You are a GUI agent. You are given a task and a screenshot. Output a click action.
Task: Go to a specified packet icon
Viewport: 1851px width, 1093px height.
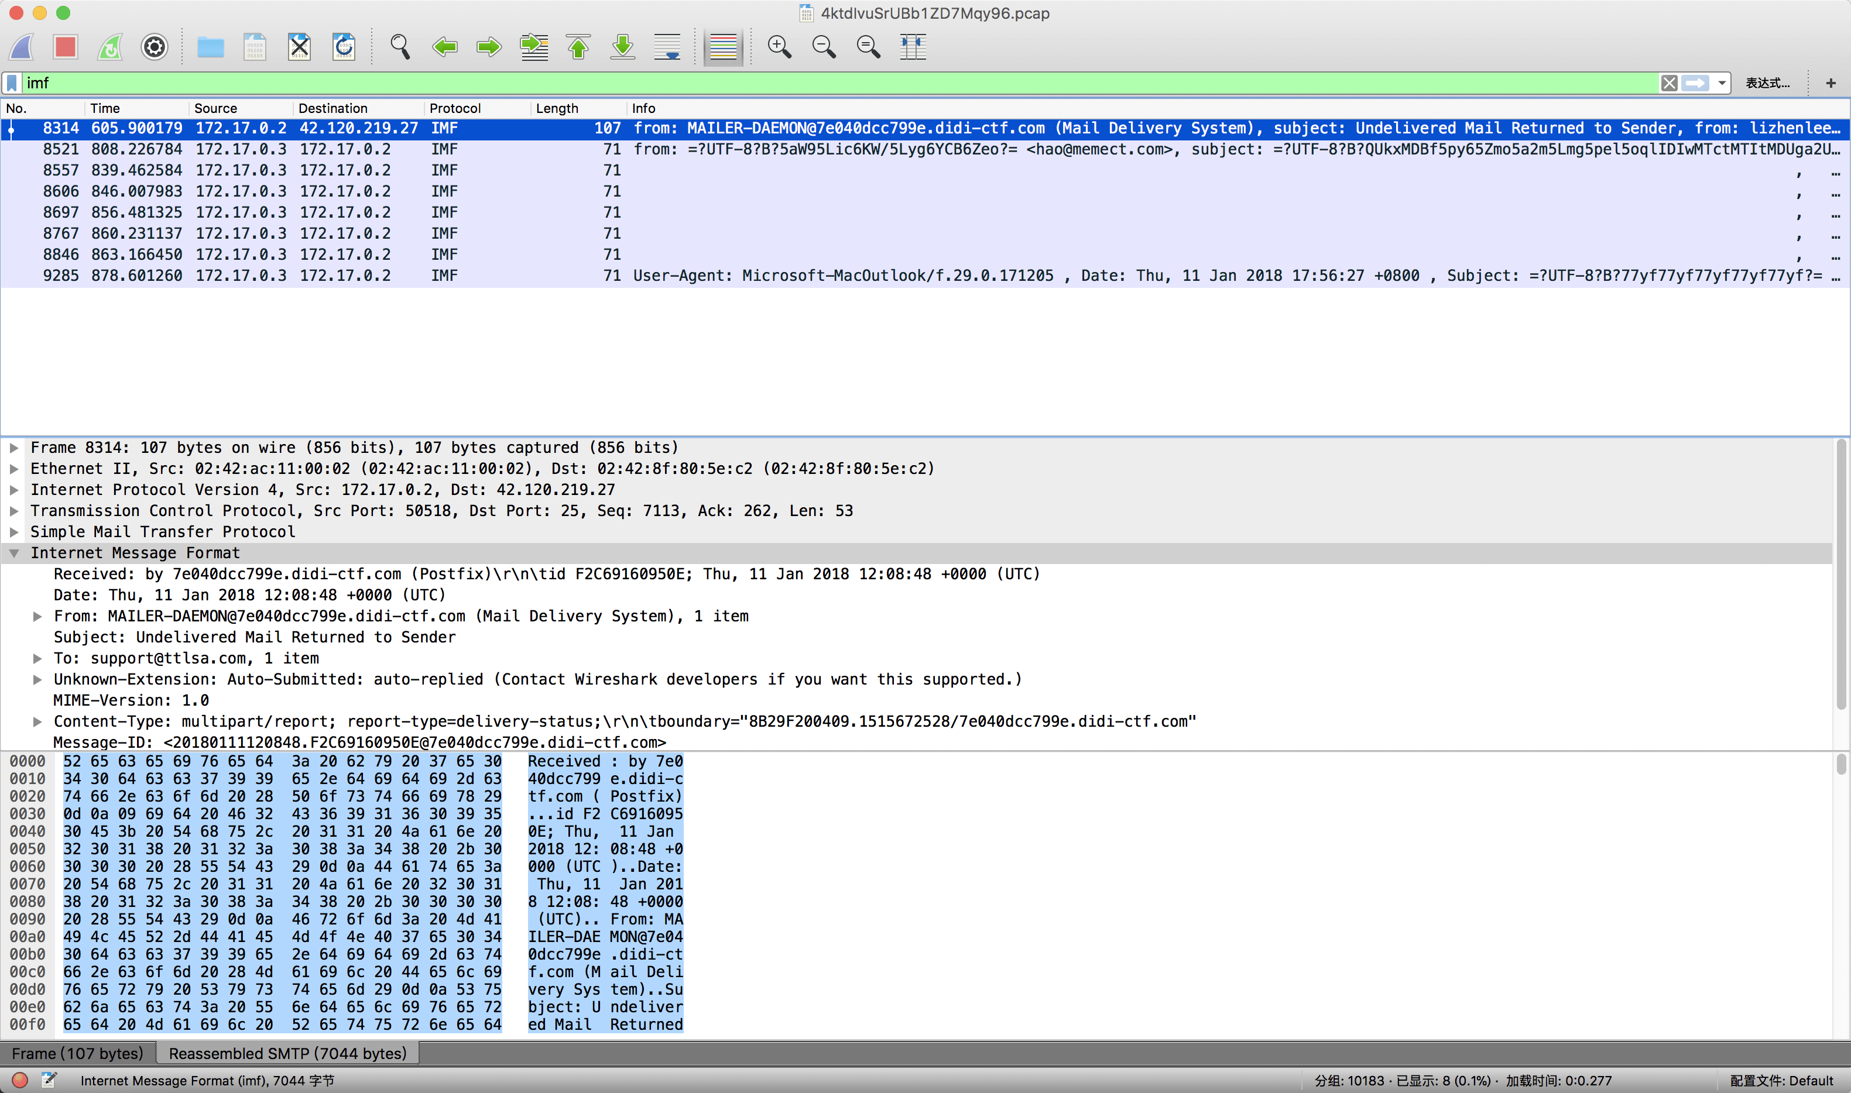pos(533,47)
